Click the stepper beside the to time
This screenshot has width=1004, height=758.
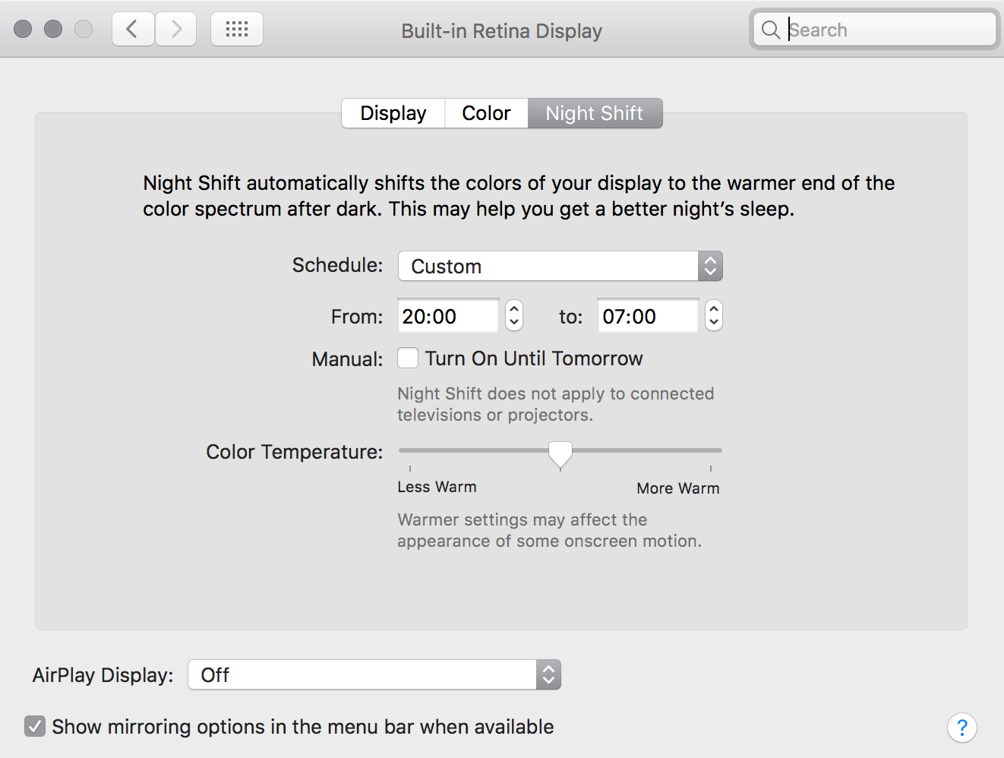point(713,316)
